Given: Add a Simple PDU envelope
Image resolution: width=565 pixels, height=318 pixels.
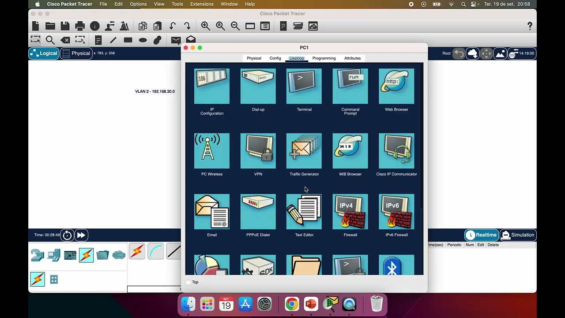Looking at the screenshot, I should [x=176, y=40].
